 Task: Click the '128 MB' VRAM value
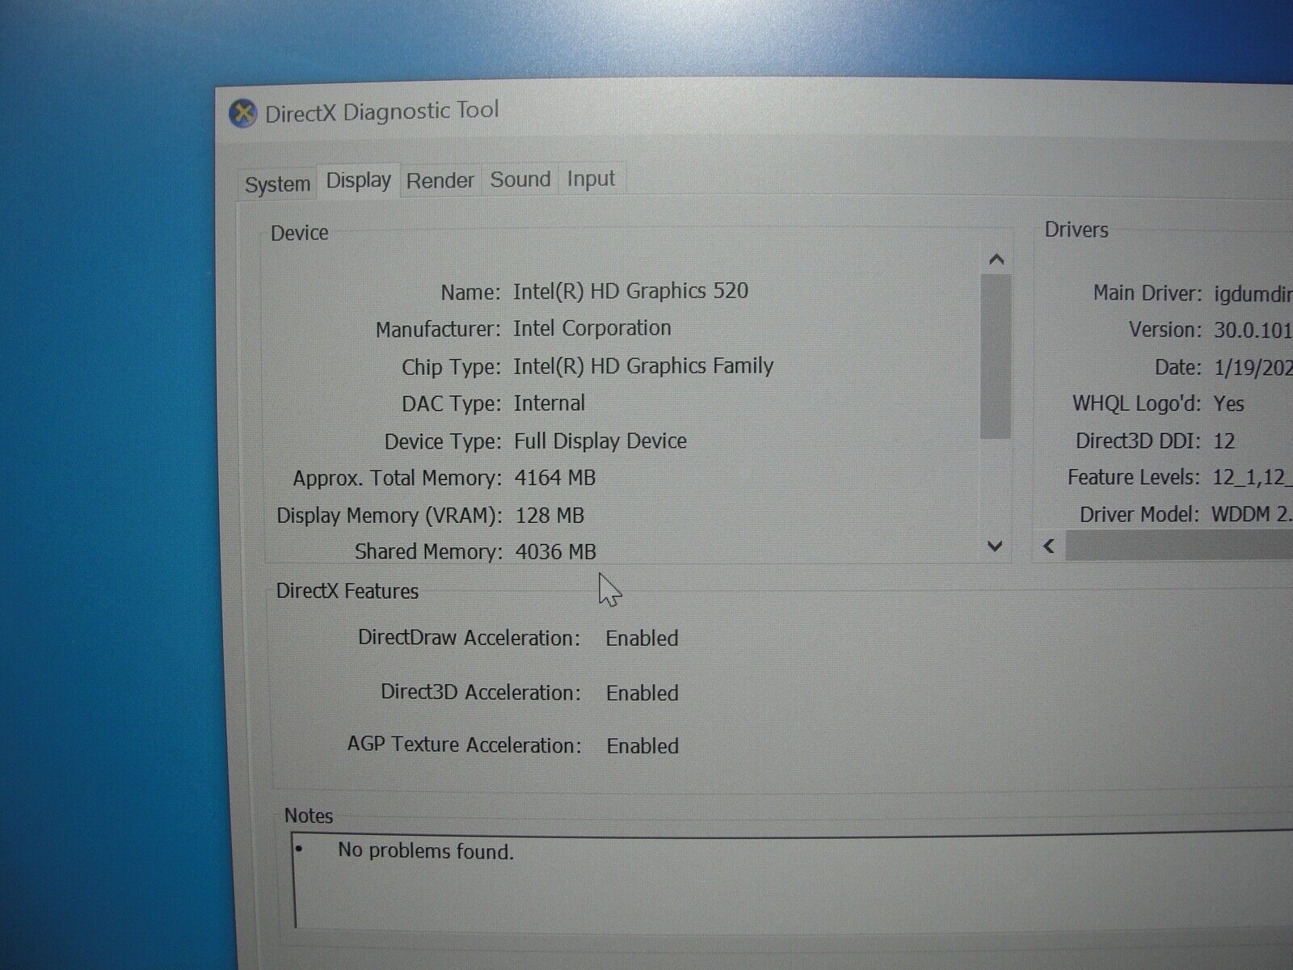pos(550,515)
